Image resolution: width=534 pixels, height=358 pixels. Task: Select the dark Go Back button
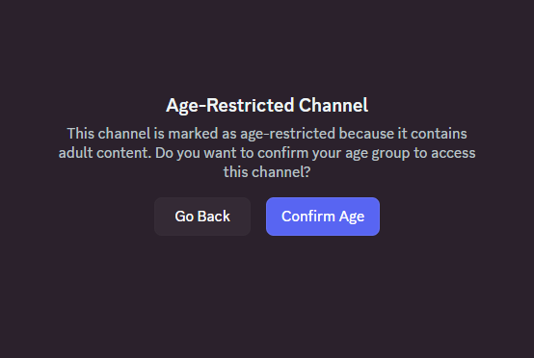tap(202, 217)
